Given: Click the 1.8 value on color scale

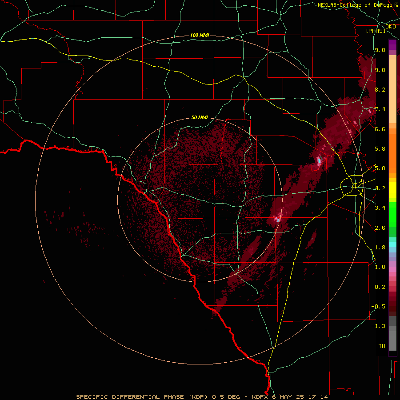Looking at the screenshot, I should (x=380, y=248).
